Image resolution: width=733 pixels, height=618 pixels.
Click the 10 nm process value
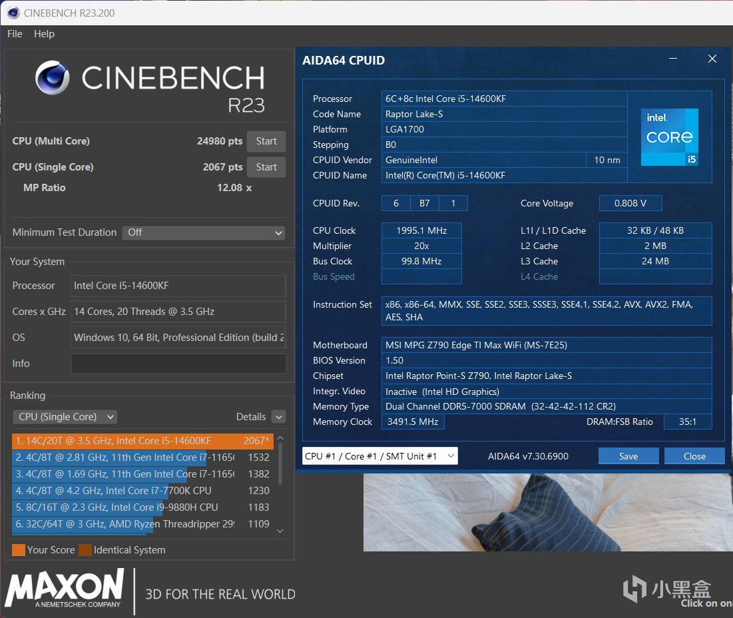coord(607,160)
